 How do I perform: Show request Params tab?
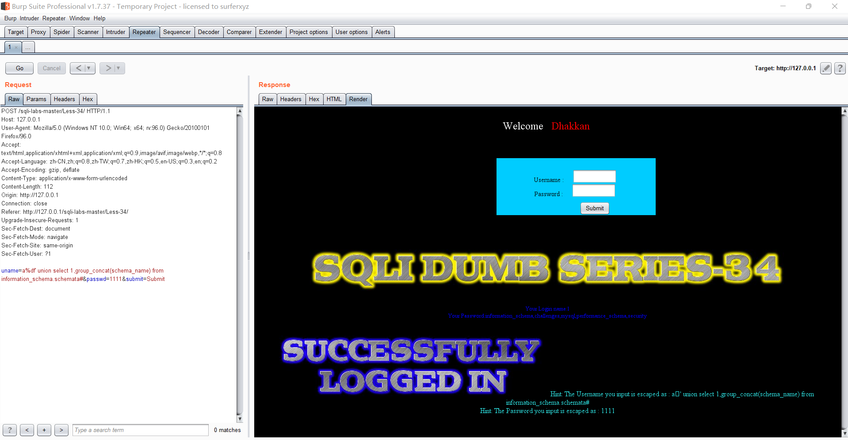tap(36, 99)
